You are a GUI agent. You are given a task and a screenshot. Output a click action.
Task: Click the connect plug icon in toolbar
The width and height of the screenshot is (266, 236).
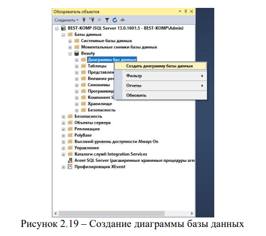point(84,20)
